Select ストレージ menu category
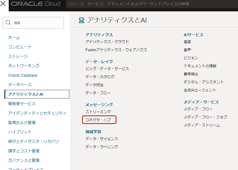Image resolution: width=238 pixels, height=170 pixels. click(18, 56)
